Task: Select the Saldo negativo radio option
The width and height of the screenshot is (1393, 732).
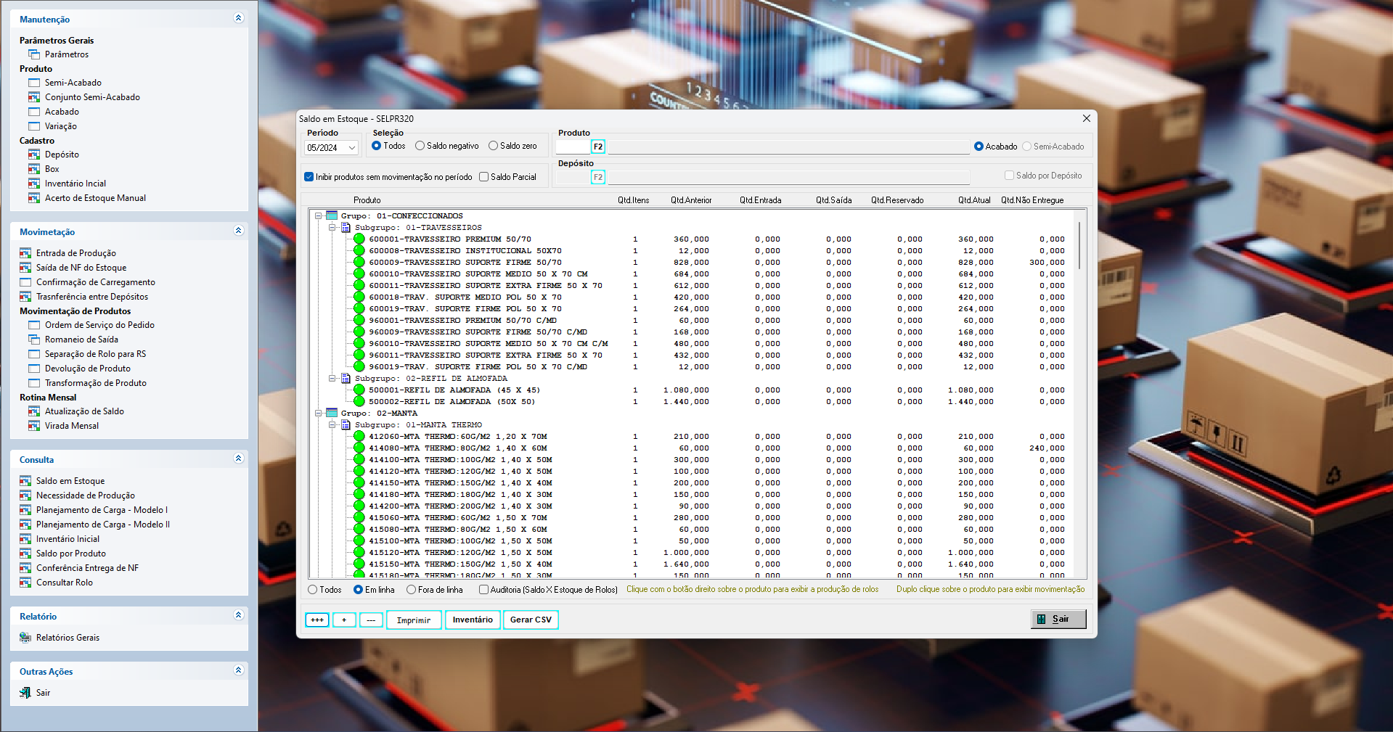Action: 420,146
